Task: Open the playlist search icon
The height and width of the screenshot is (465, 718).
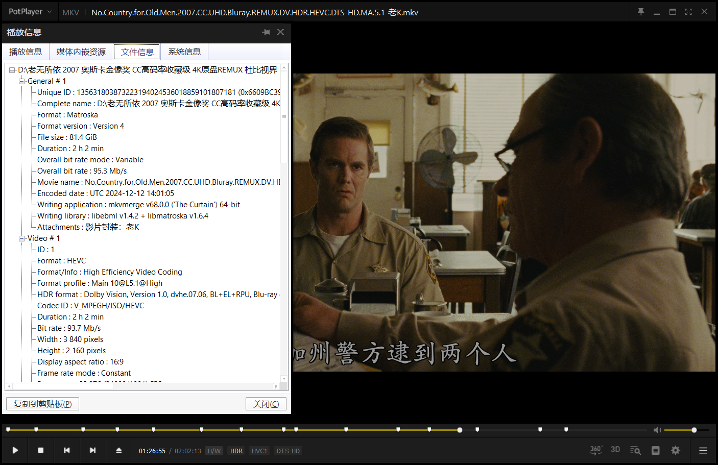Action: click(x=635, y=450)
